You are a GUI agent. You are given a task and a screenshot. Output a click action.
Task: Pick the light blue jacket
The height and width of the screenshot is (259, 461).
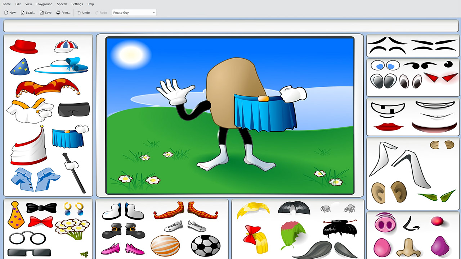(x=35, y=179)
